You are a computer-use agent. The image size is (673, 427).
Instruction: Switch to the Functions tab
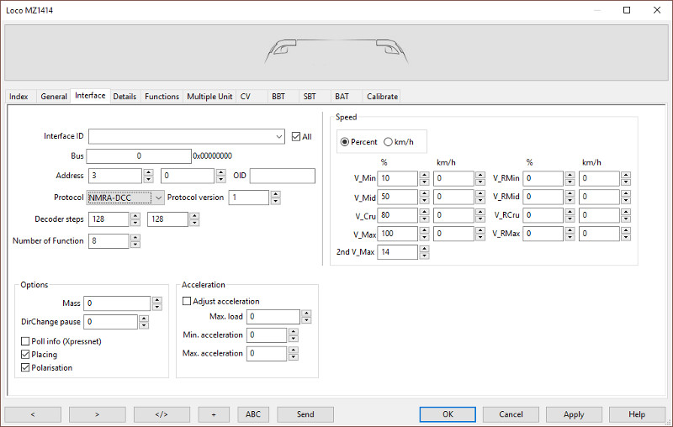coord(162,97)
